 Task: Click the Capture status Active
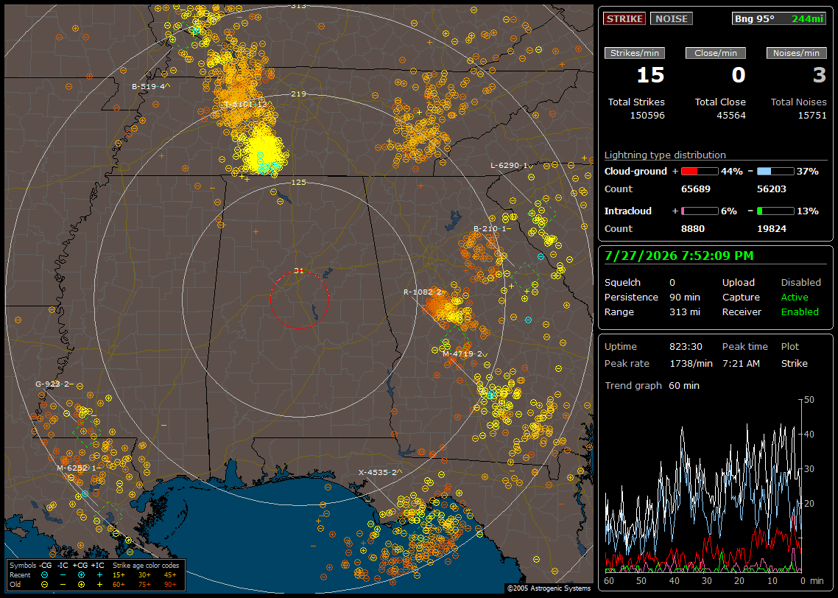click(795, 297)
